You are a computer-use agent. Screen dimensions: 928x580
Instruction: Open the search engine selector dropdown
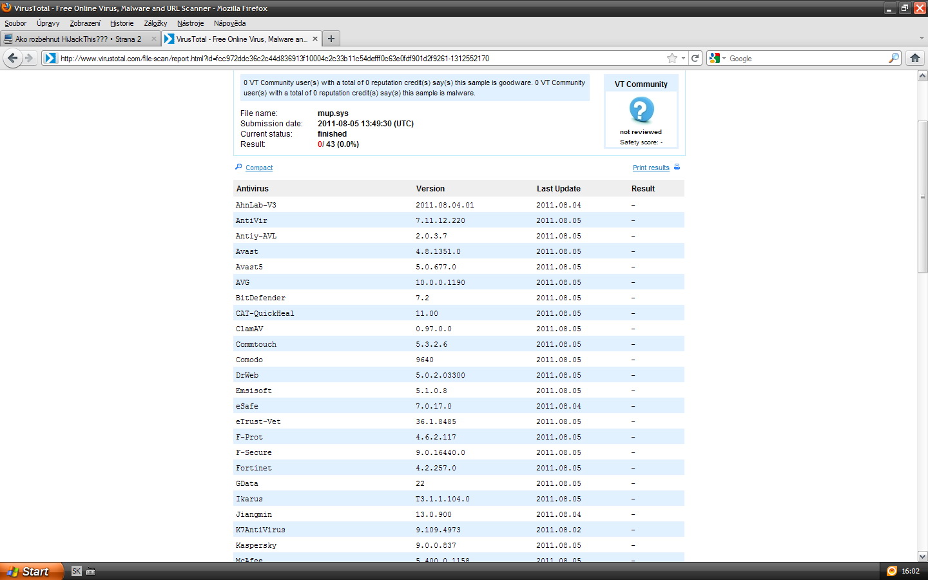[717, 58]
